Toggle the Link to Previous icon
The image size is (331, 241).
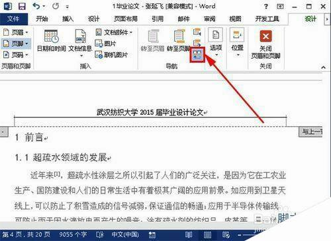coord(197,54)
